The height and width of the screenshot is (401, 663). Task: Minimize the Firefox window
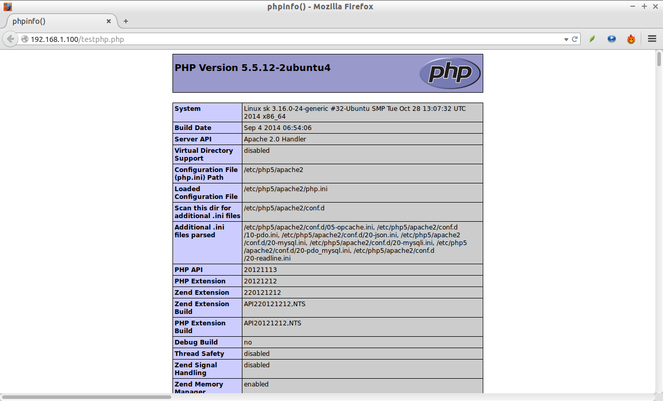click(632, 7)
